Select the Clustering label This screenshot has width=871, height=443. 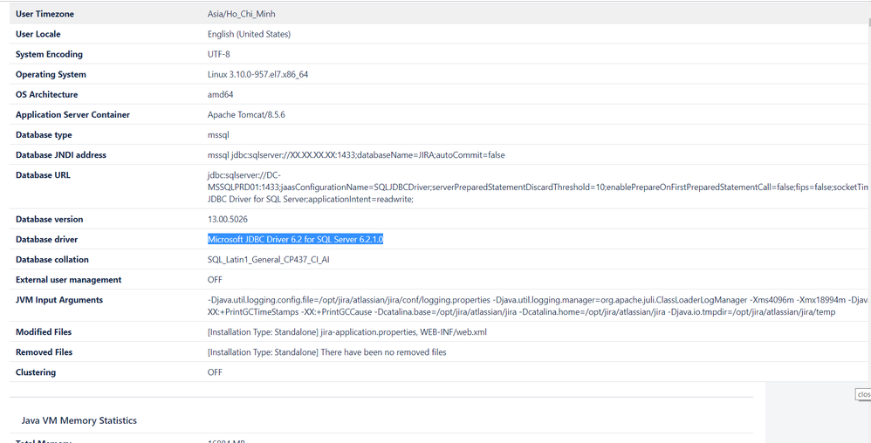pos(36,372)
